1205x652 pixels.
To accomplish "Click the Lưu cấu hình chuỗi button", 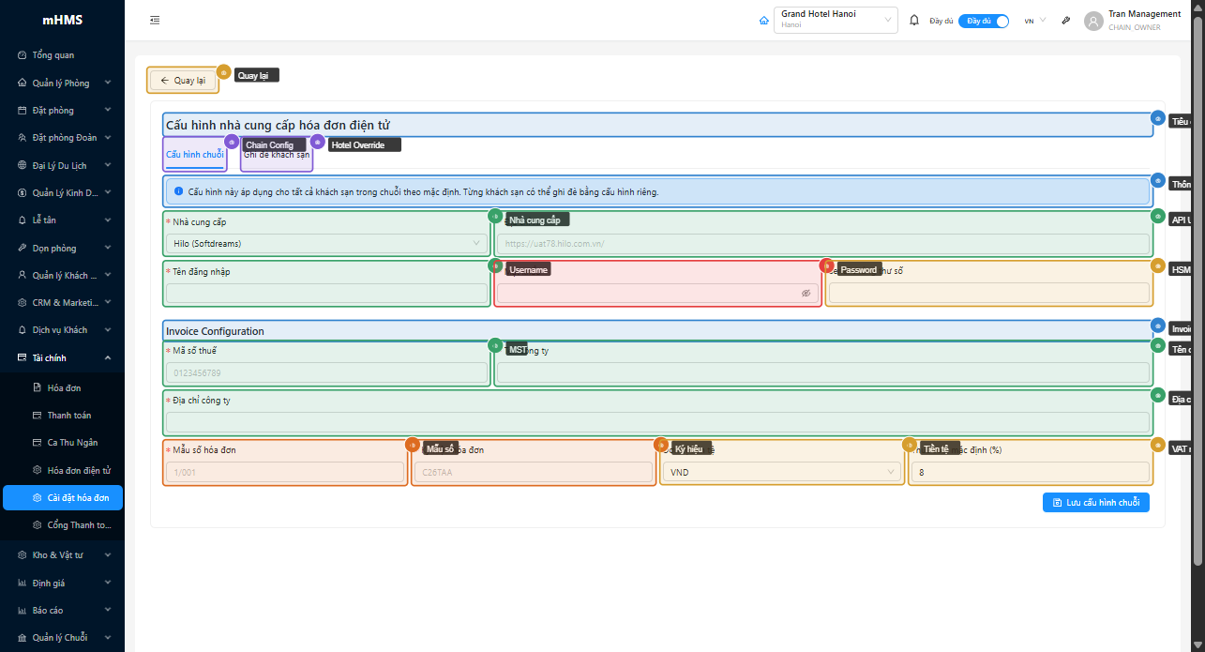I will (1095, 502).
